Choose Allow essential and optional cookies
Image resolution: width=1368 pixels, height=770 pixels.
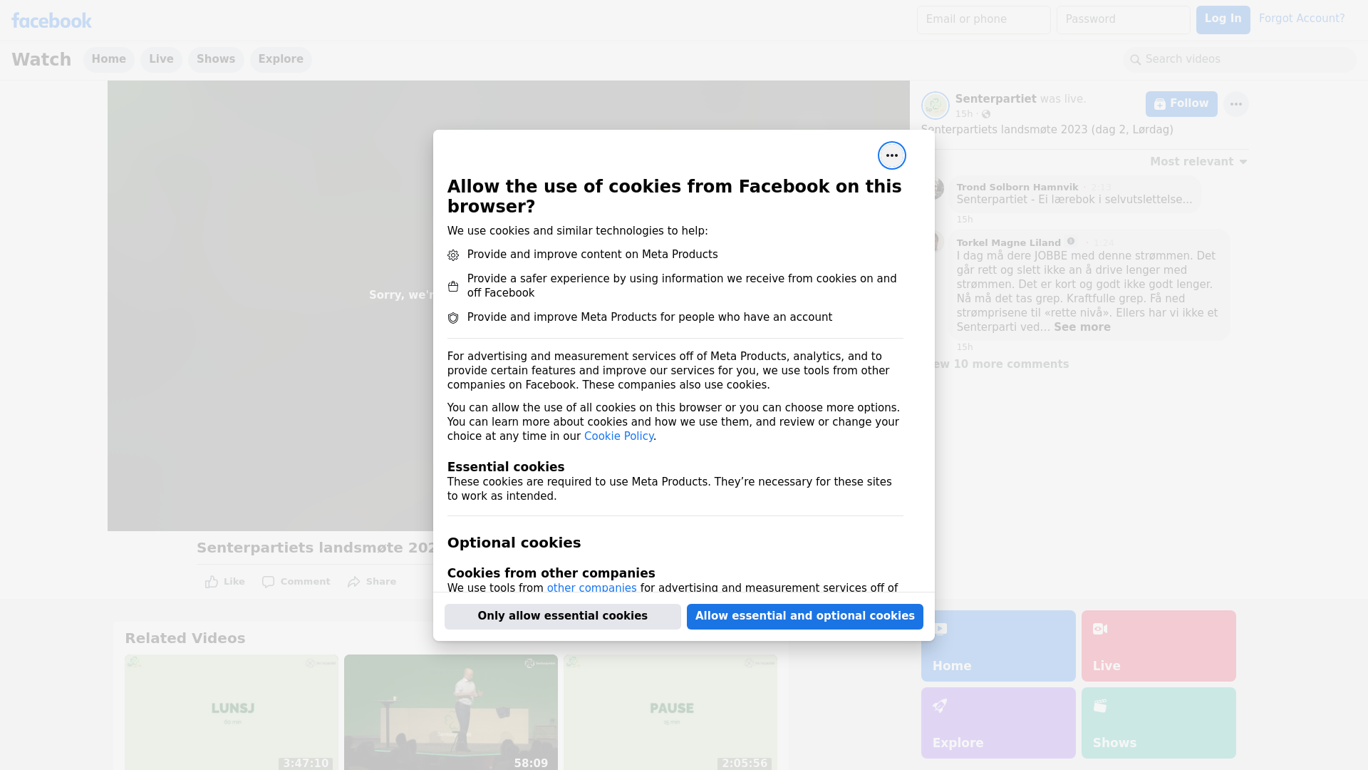[804, 617]
